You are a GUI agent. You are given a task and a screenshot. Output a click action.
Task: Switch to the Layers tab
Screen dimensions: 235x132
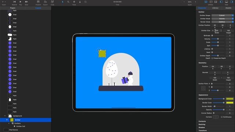pyautogui.click(x=38, y=8)
